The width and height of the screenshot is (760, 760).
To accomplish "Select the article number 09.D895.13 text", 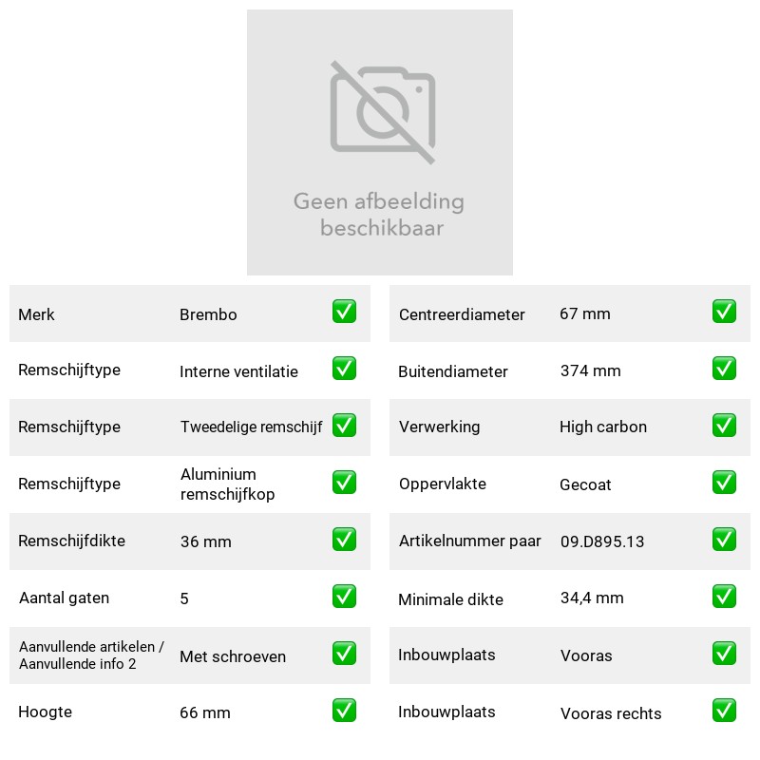I will tap(602, 541).
